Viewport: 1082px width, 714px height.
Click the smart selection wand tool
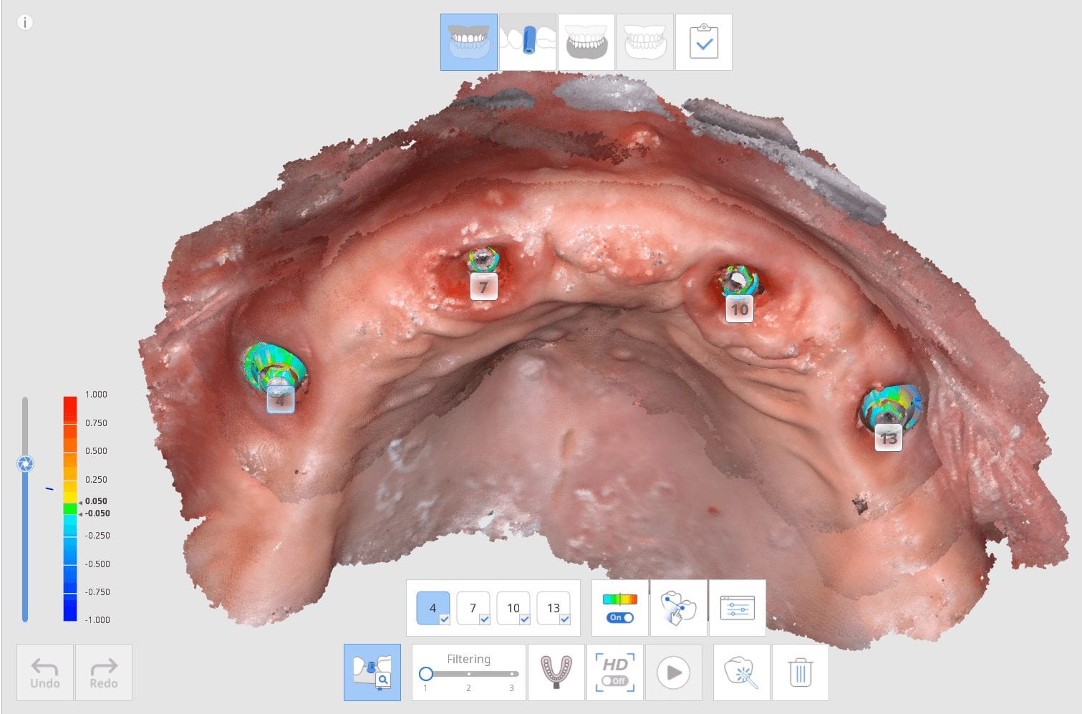741,672
